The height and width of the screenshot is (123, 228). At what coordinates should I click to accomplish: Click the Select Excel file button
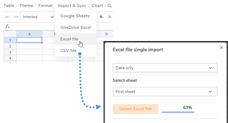tap(135, 109)
